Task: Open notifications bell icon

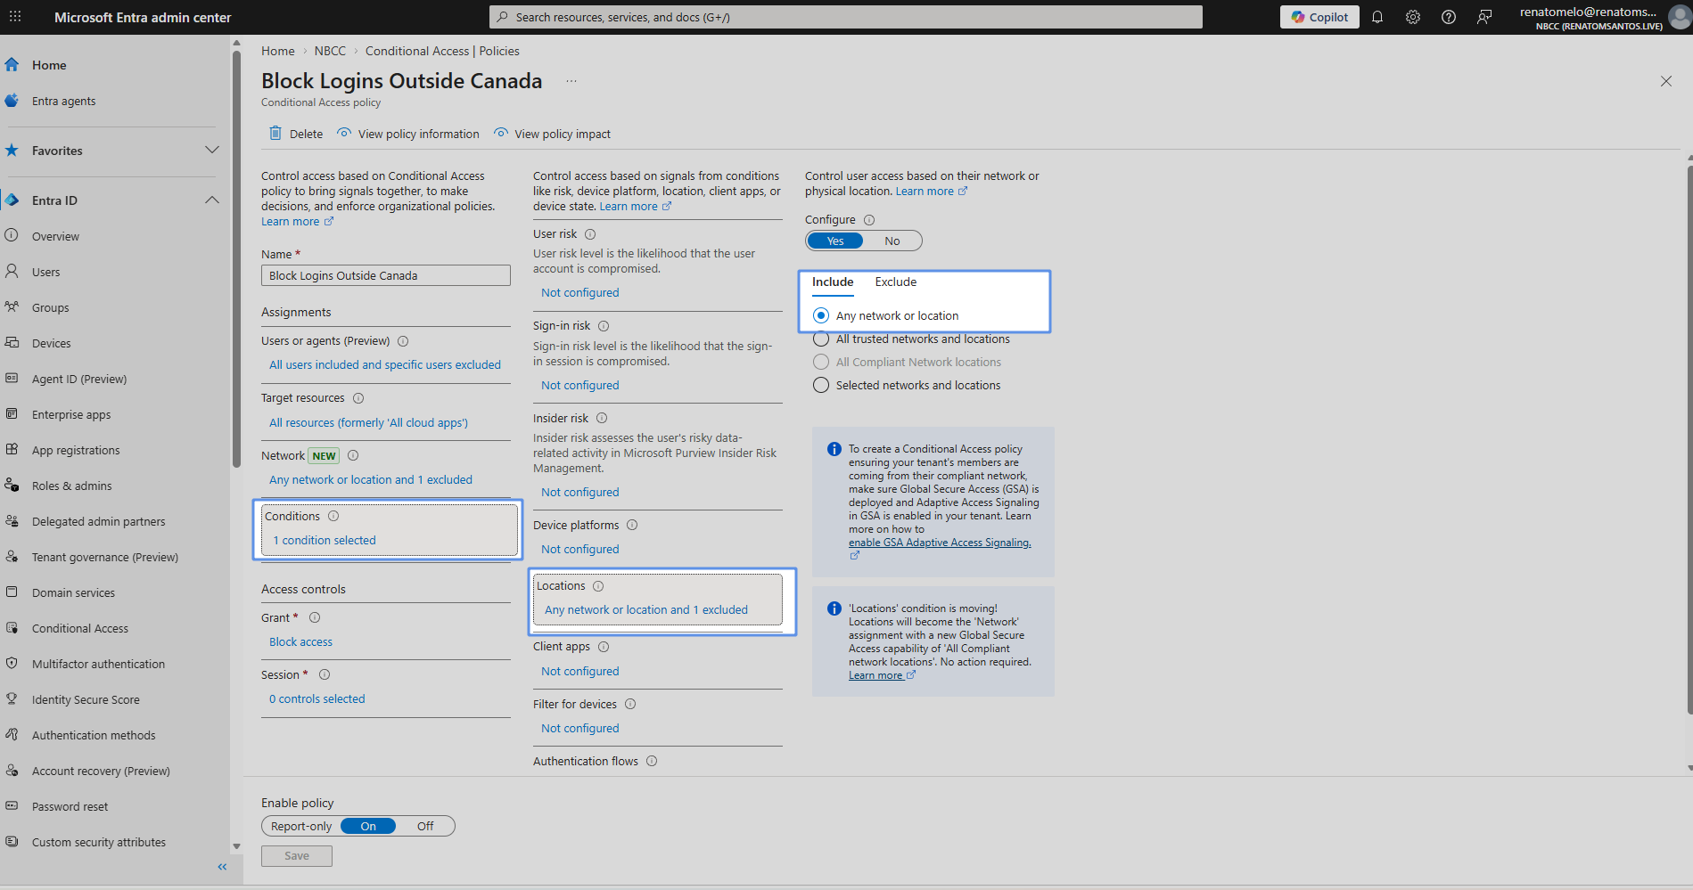Action: click(1377, 17)
